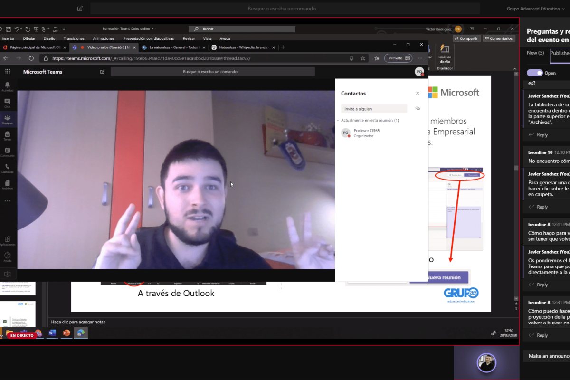The height and width of the screenshot is (380, 570).
Task: Open the PO profile avatar in Teams
Action: point(419,72)
